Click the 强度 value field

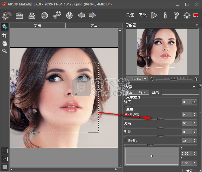click(187, 102)
